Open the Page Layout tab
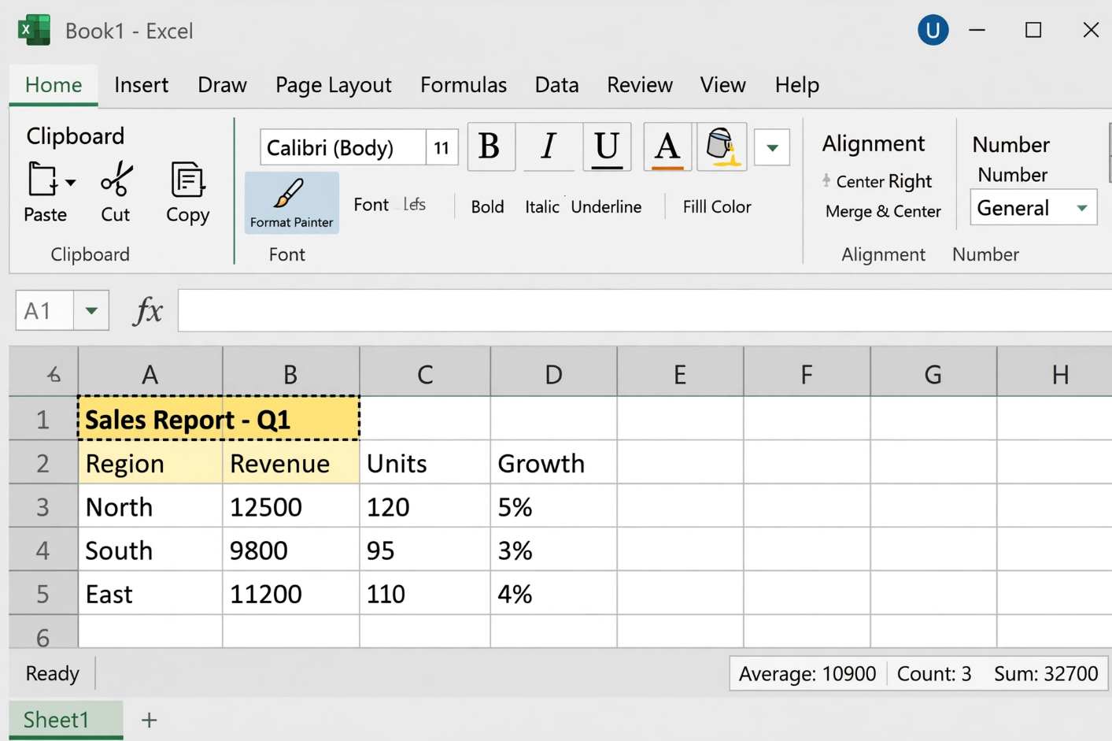Viewport: 1112px width, 741px height. click(334, 84)
